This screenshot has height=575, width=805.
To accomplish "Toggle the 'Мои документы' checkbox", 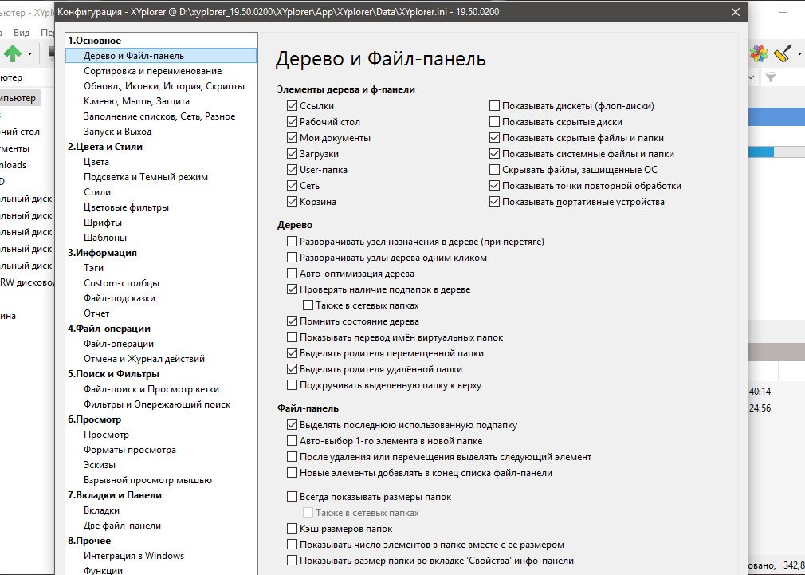I will [293, 138].
